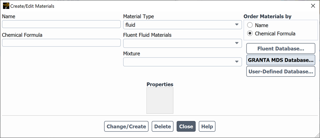Click the Material Type dropdown arrow

pyautogui.click(x=237, y=25)
